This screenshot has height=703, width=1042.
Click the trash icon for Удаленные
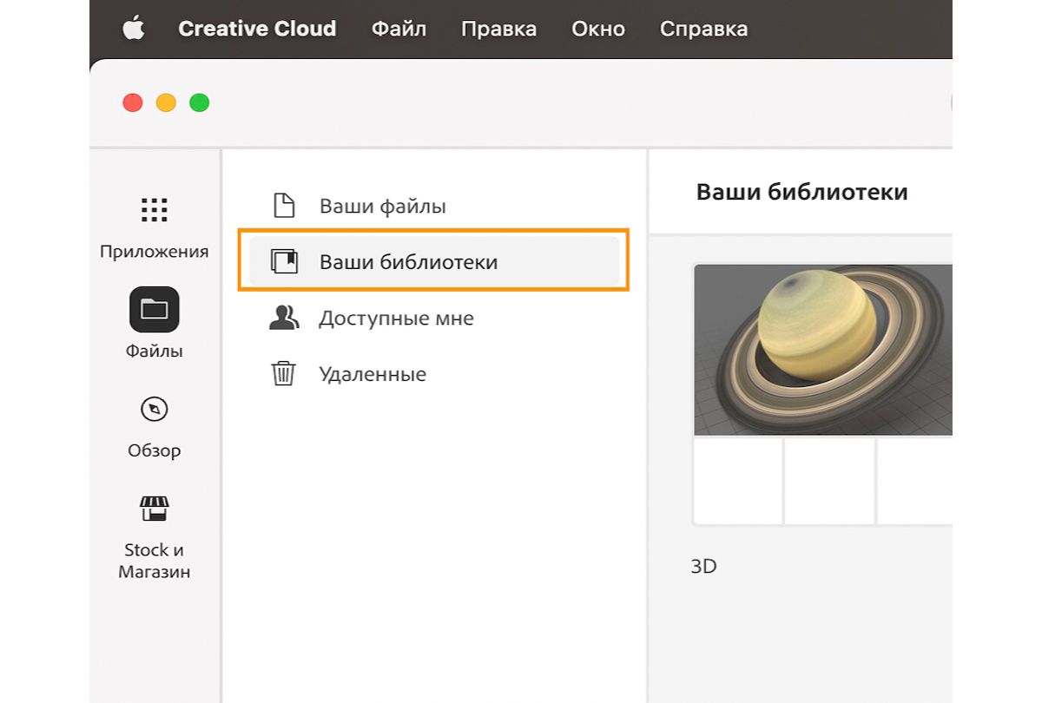[x=282, y=373]
